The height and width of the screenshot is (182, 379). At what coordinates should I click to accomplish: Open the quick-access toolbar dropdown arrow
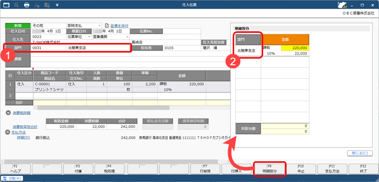tap(57, 5)
